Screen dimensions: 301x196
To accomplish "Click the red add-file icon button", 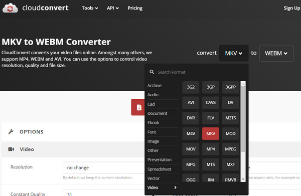I will point(138,107).
